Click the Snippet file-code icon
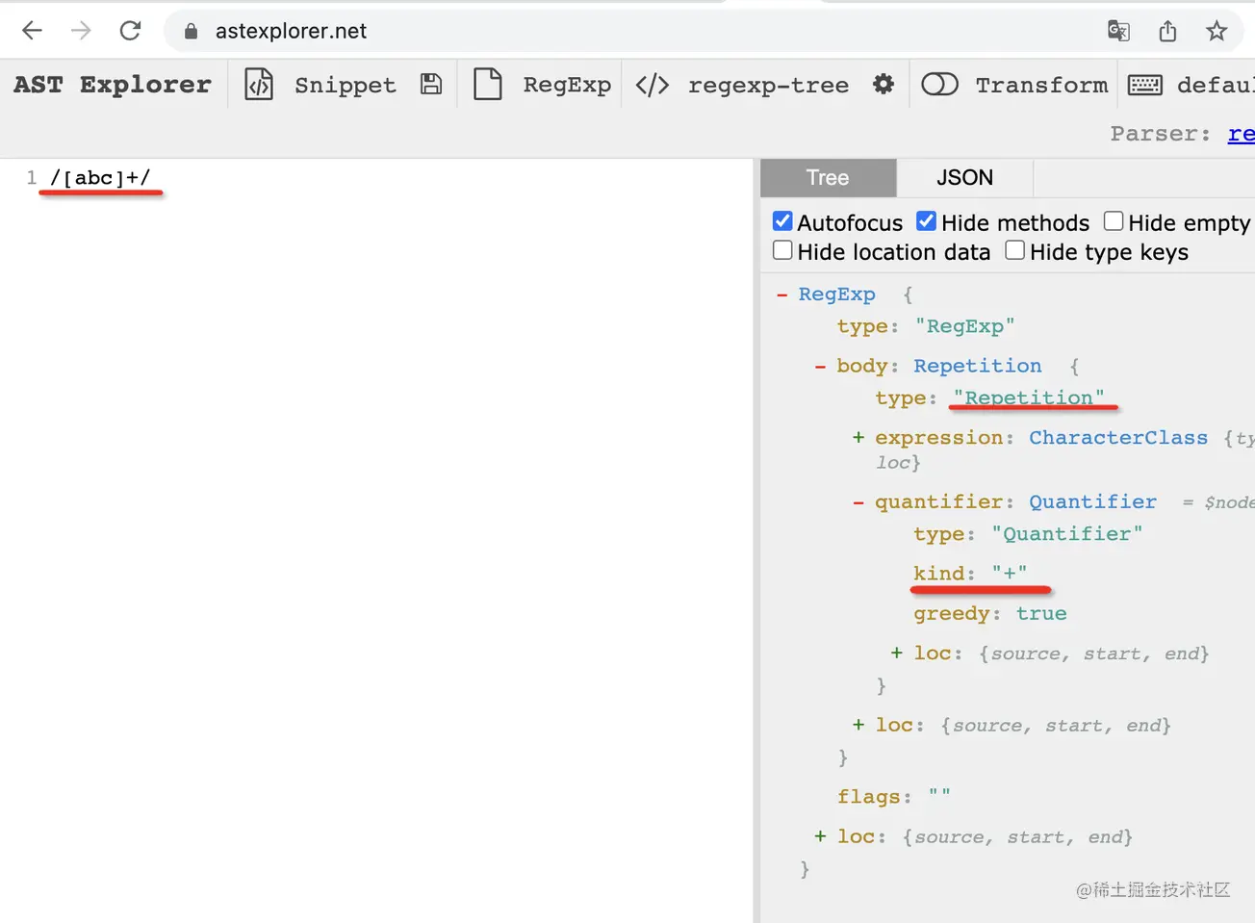 259,85
